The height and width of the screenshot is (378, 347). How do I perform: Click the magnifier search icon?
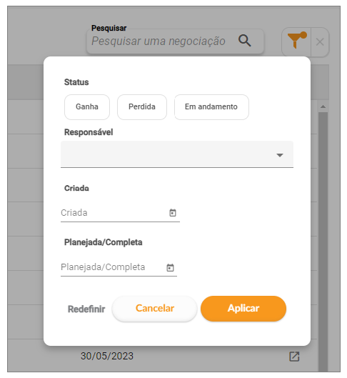coord(244,41)
